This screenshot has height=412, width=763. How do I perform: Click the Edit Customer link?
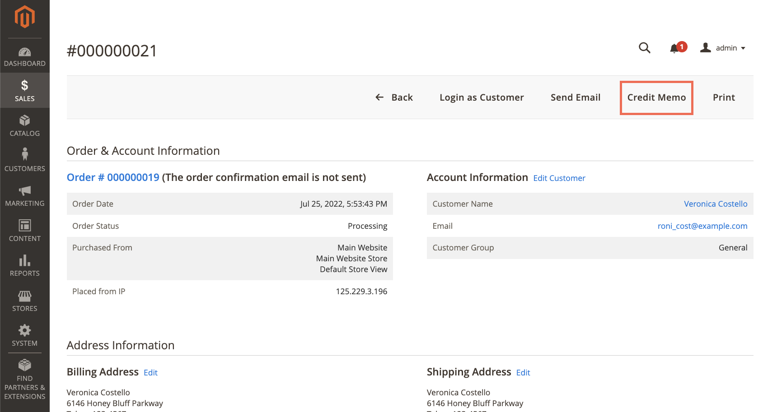coord(559,178)
